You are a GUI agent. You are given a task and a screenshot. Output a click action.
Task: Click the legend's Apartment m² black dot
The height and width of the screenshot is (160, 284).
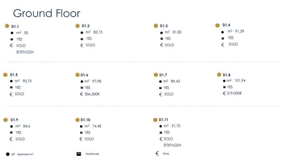pos(8,154)
